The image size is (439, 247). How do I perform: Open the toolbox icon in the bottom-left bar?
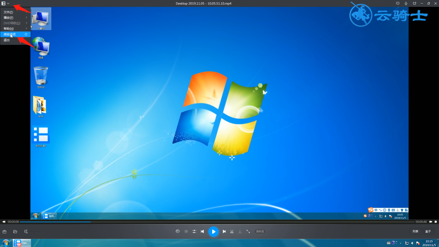coord(5,231)
